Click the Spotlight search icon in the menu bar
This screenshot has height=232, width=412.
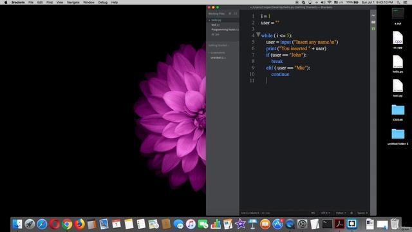click(398, 3)
